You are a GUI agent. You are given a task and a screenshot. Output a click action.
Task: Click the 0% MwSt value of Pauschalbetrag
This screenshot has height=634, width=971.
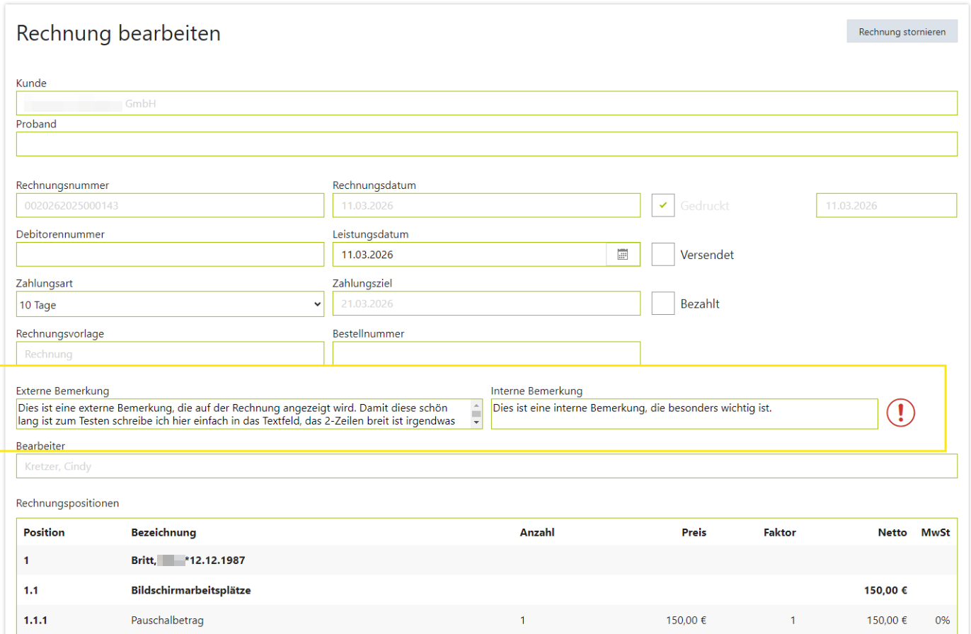coord(942,621)
